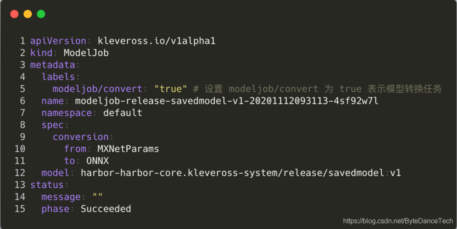Click the modeljob/convert label key

pyautogui.click(x=97, y=89)
